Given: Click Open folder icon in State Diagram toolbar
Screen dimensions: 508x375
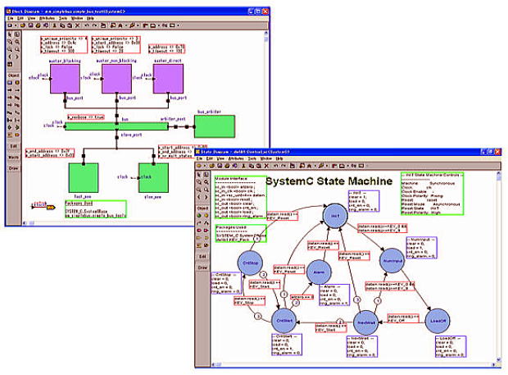Looking at the screenshot, I should [212, 166].
